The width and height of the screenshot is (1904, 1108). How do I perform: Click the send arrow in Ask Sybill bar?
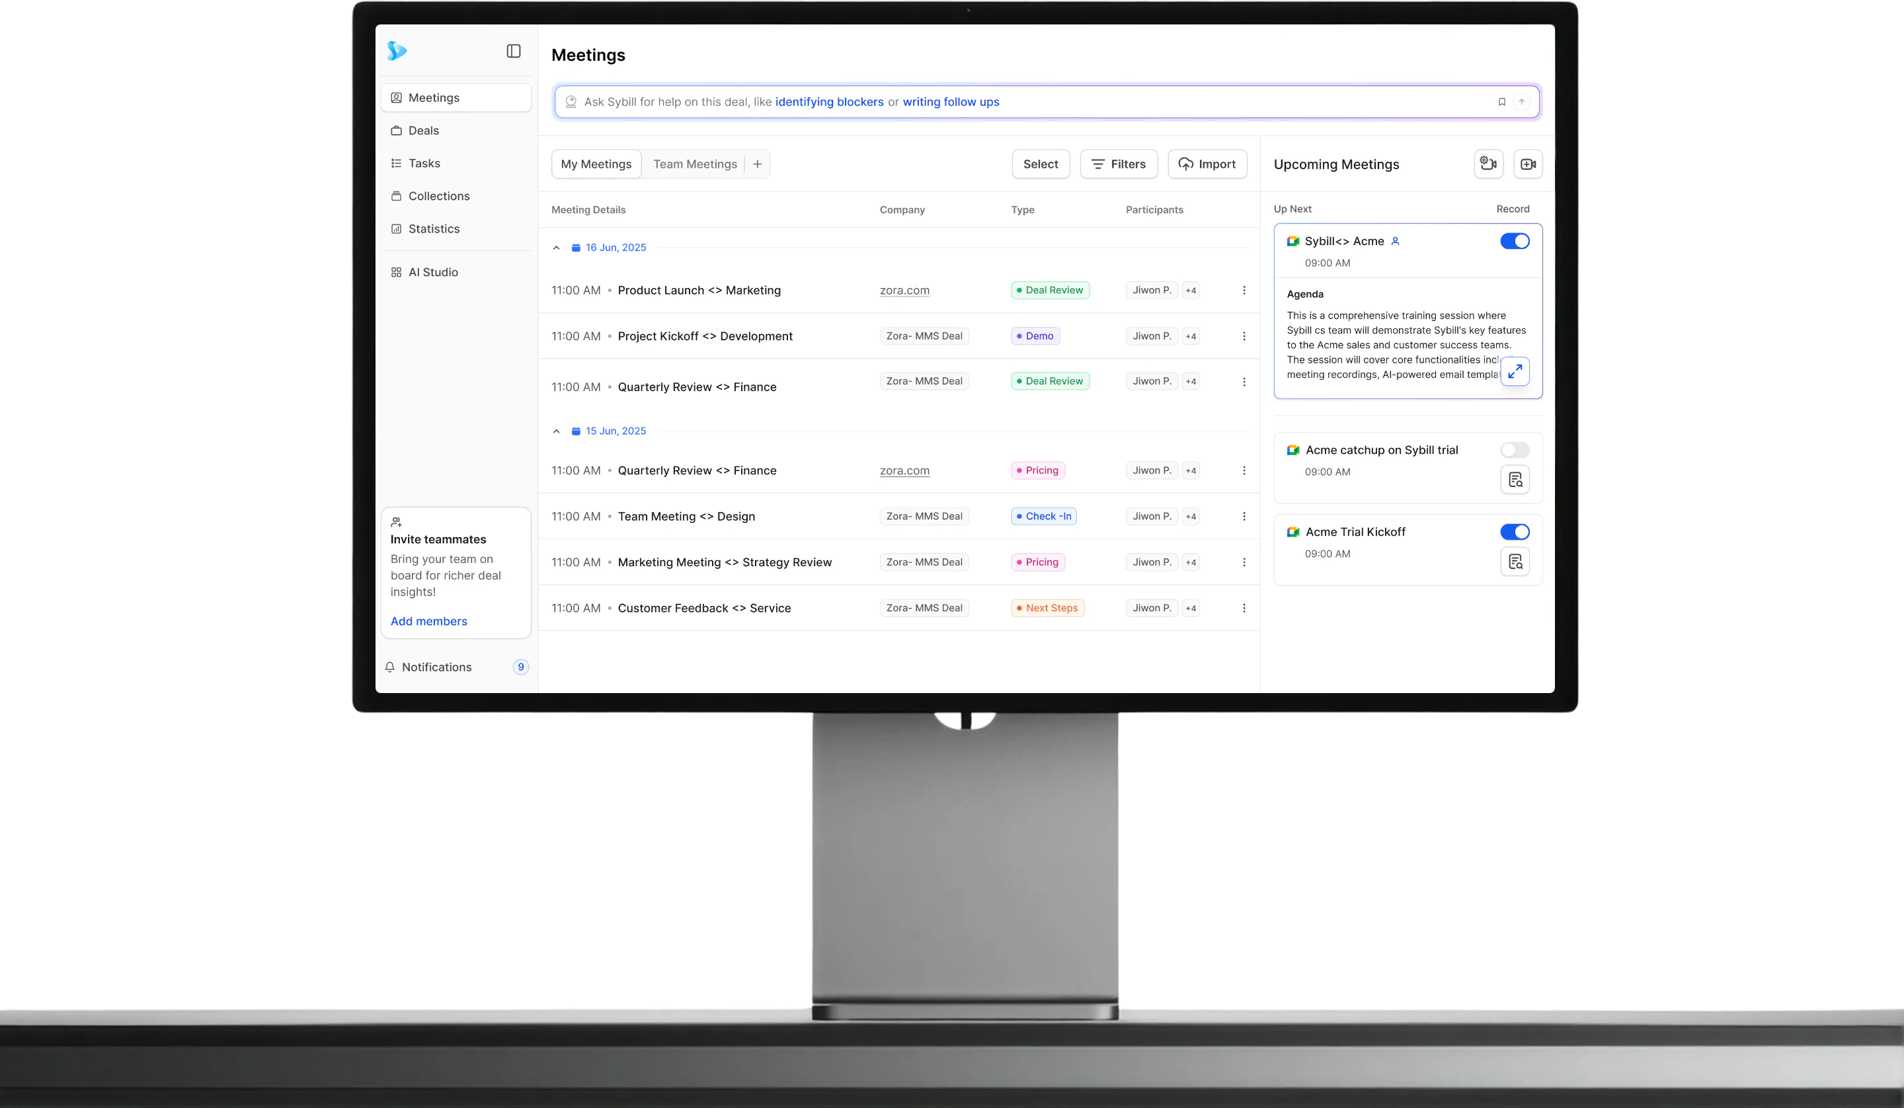[x=1522, y=102]
